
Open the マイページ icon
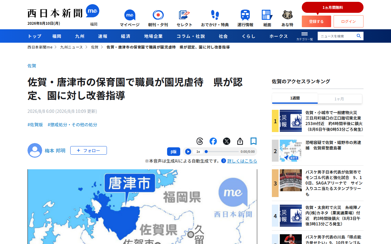[130, 18]
